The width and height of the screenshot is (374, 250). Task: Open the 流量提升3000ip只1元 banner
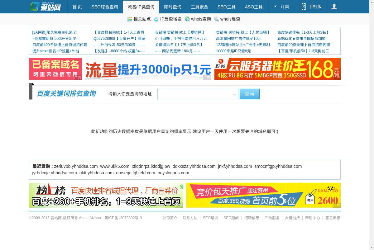(148, 69)
